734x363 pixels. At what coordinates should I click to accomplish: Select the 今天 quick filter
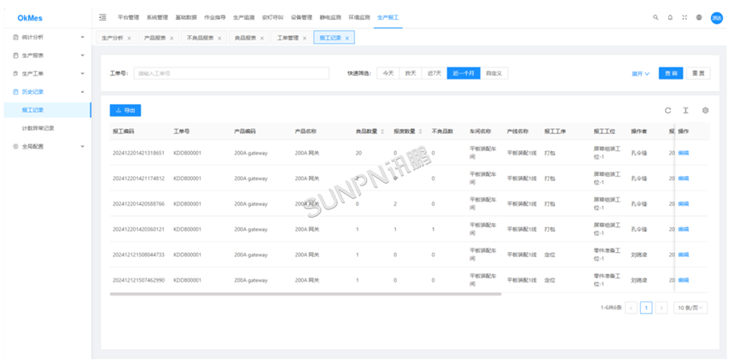[x=388, y=73]
